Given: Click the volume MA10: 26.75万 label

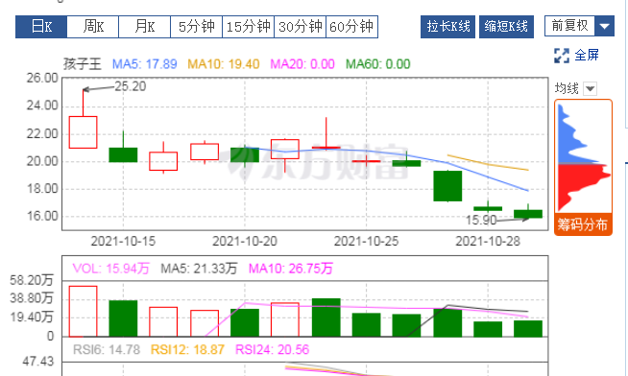Looking at the screenshot, I should [x=291, y=269].
